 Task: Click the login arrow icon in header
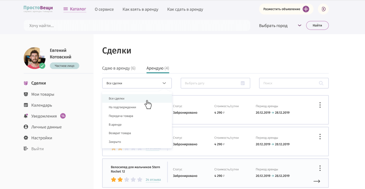coord(323,9)
